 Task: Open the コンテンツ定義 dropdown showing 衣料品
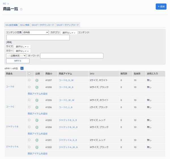pos(35,32)
